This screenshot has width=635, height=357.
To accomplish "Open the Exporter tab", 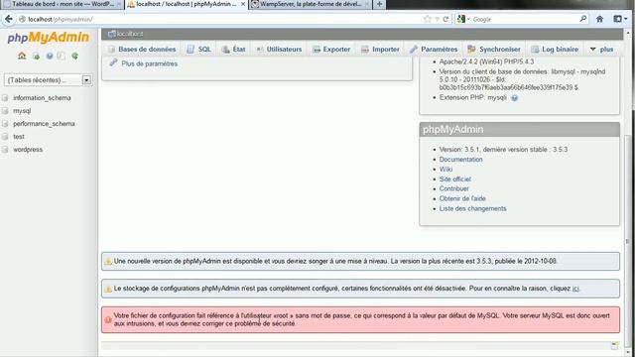I will 331,50.
